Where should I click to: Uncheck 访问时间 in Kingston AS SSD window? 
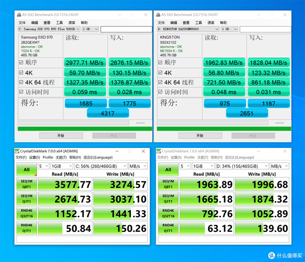click(160, 92)
